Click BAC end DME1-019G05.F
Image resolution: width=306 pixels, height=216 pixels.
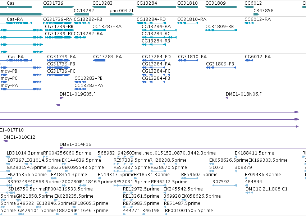[x=78, y=94]
